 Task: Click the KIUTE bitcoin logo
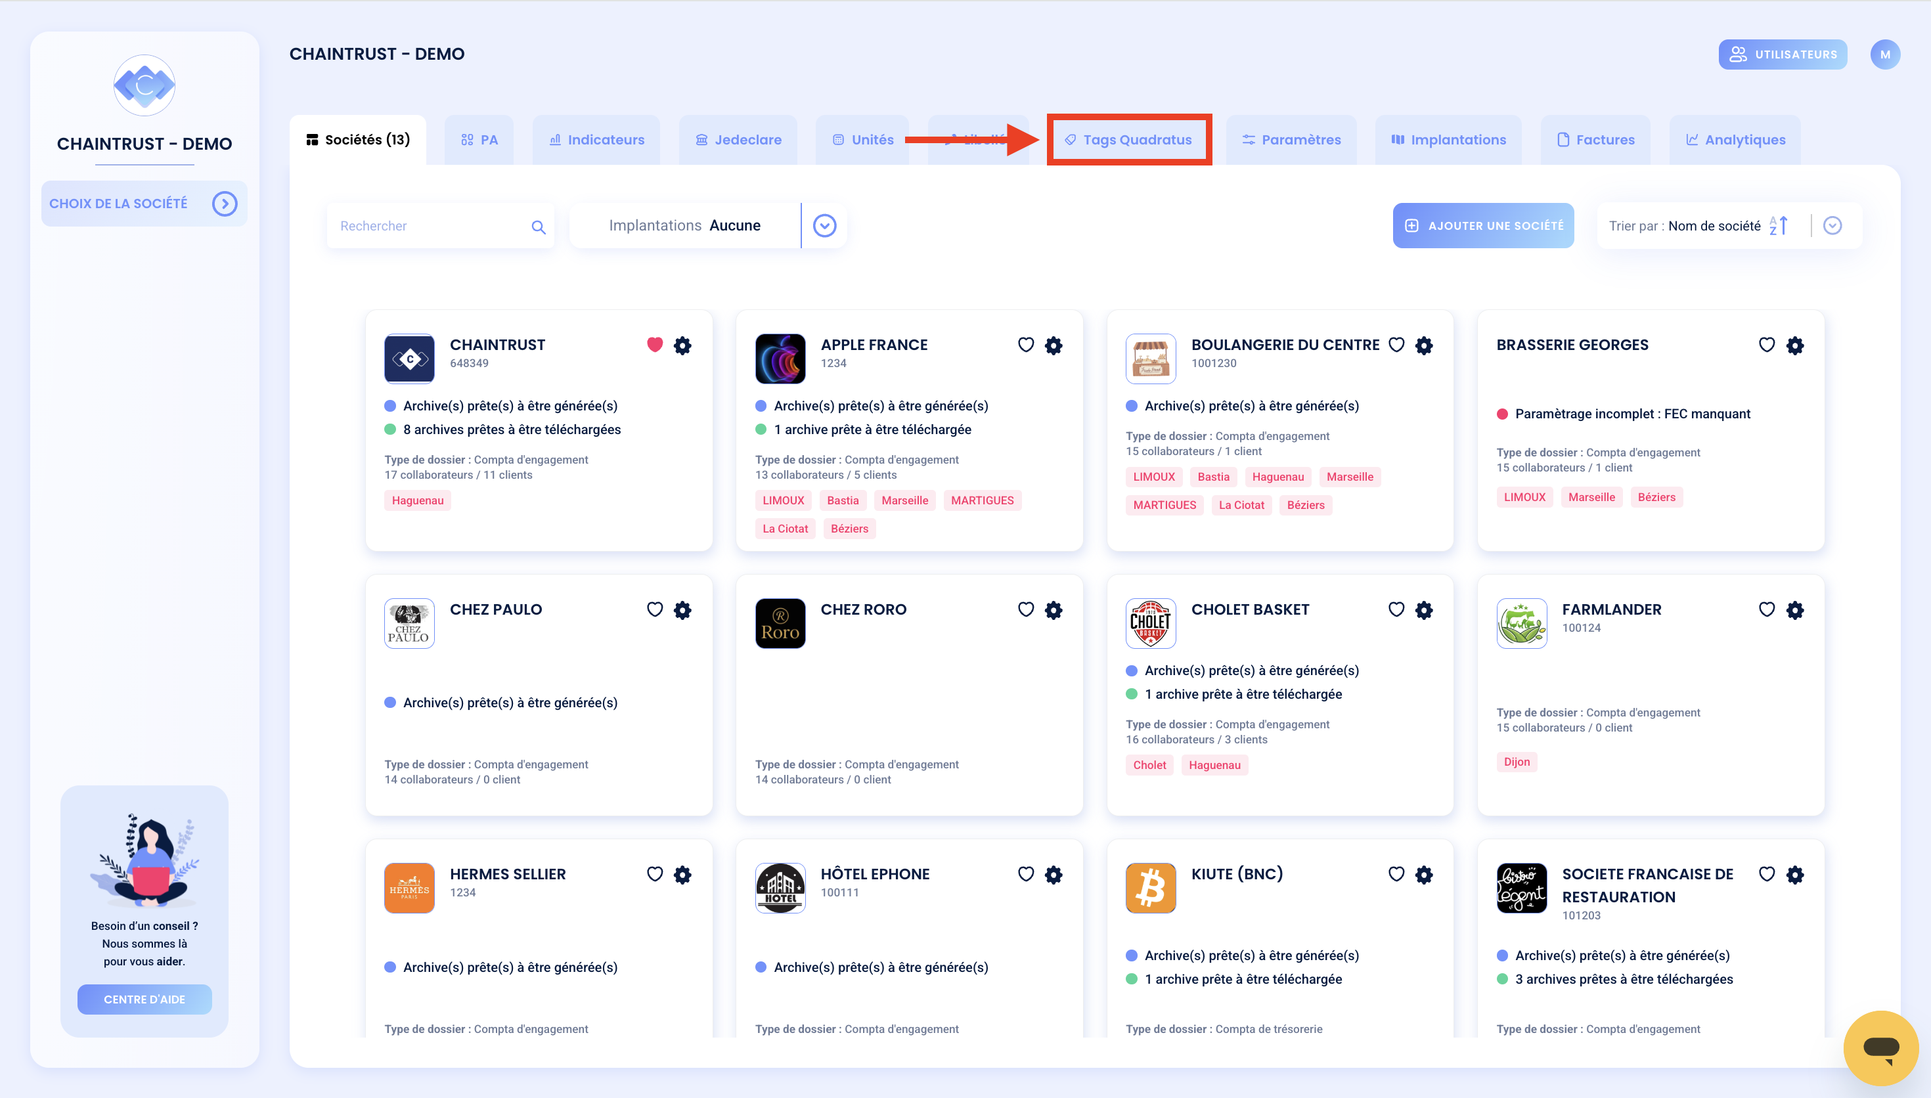click(x=1151, y=889)
